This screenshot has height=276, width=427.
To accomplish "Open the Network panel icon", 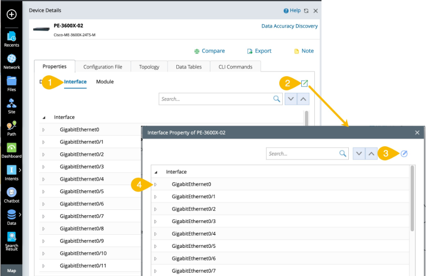I will pos(12,60).
